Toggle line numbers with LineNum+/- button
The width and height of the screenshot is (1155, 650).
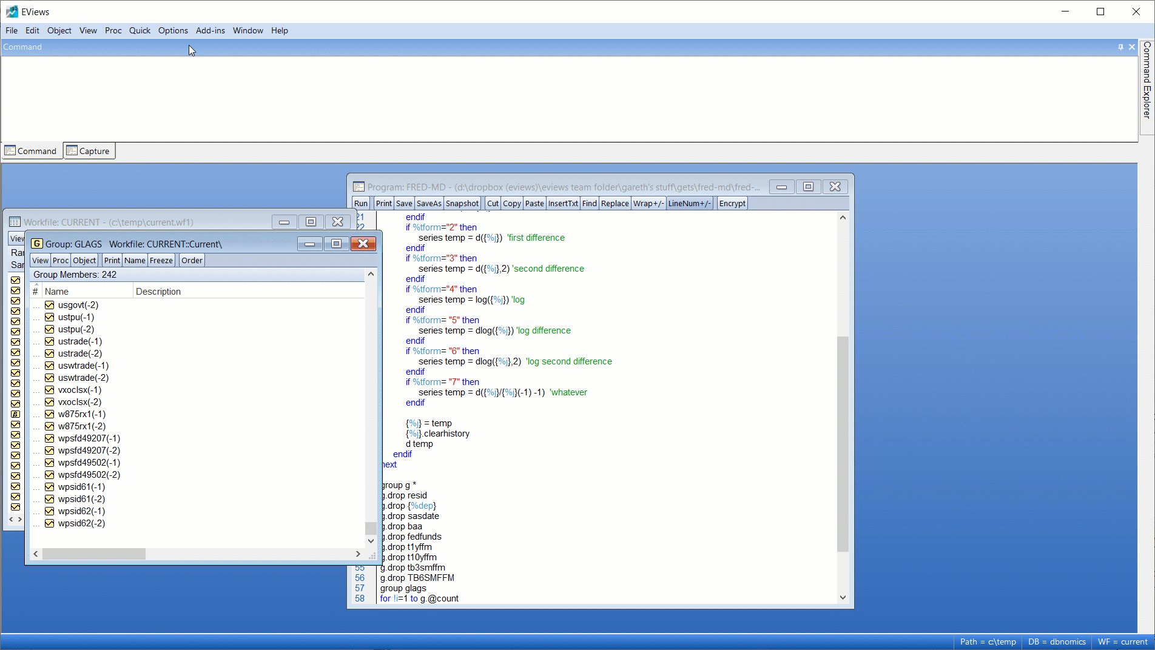tap(689, 203)
